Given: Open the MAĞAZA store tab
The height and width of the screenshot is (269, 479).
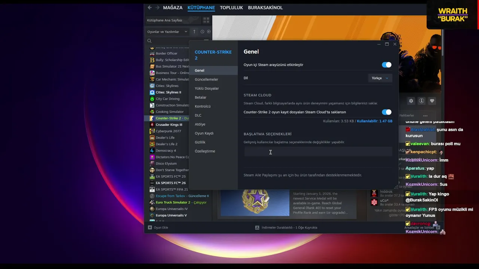Looking at the screenshot, I should click(x=173, y=7).
